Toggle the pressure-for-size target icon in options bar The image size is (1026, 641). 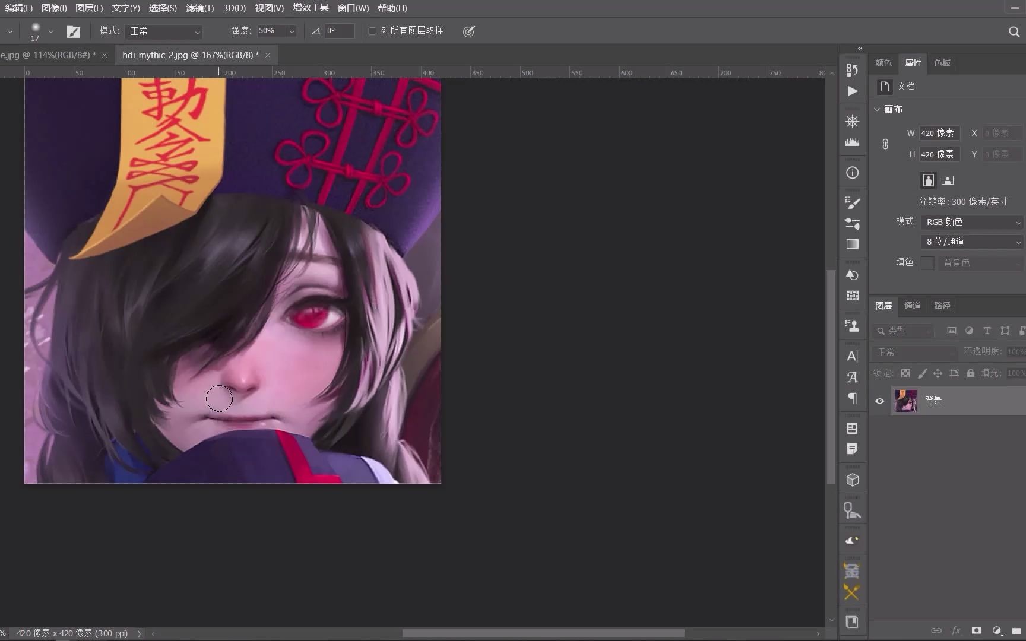469,31
